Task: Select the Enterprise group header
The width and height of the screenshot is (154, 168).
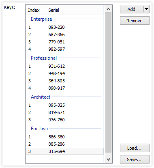Action: [65, 19]
